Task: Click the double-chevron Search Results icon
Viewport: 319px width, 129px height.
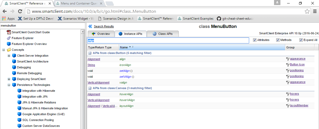Action: coord(90,26)
